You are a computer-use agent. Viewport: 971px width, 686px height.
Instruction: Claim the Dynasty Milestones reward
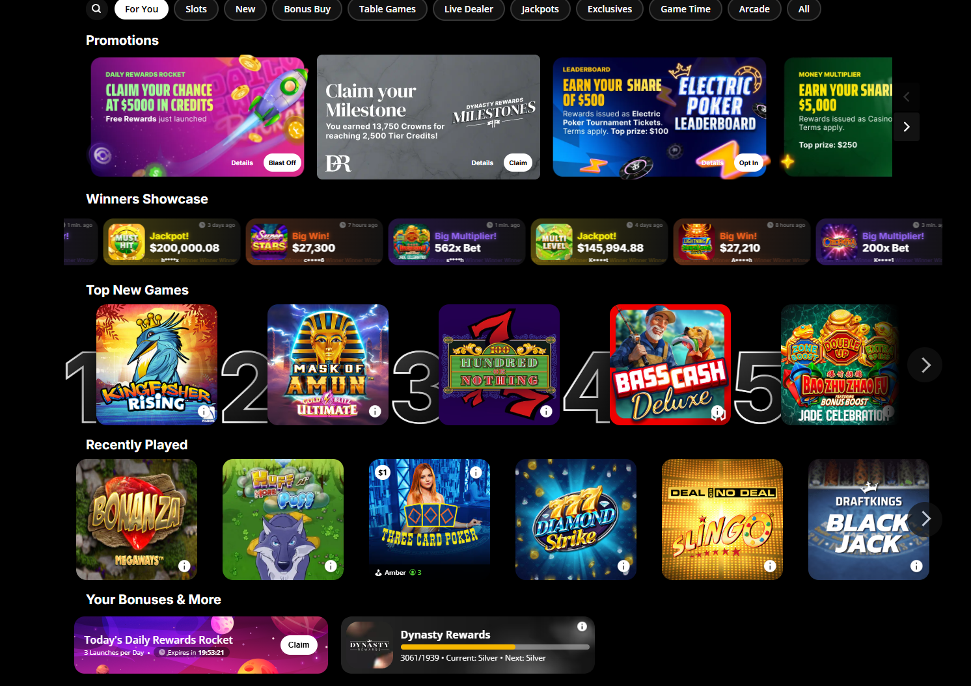click(518, 163)
